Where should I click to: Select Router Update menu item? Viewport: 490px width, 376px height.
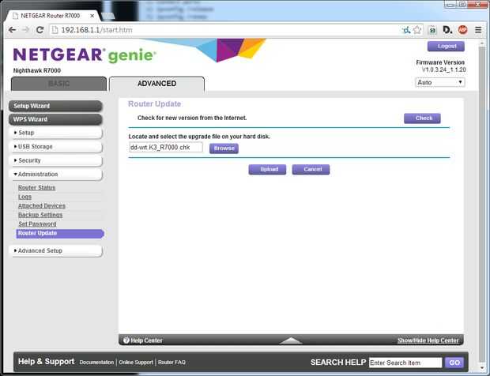pyautogui.click(x=60, y=233)
